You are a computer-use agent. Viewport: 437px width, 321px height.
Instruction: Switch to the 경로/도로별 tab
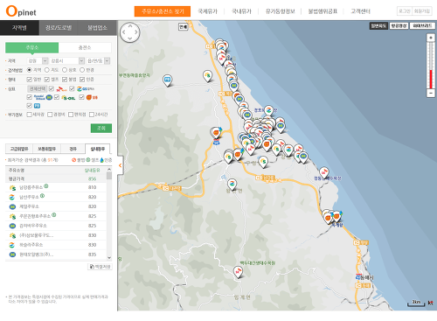pyautogui.click(x=59, y=28)
